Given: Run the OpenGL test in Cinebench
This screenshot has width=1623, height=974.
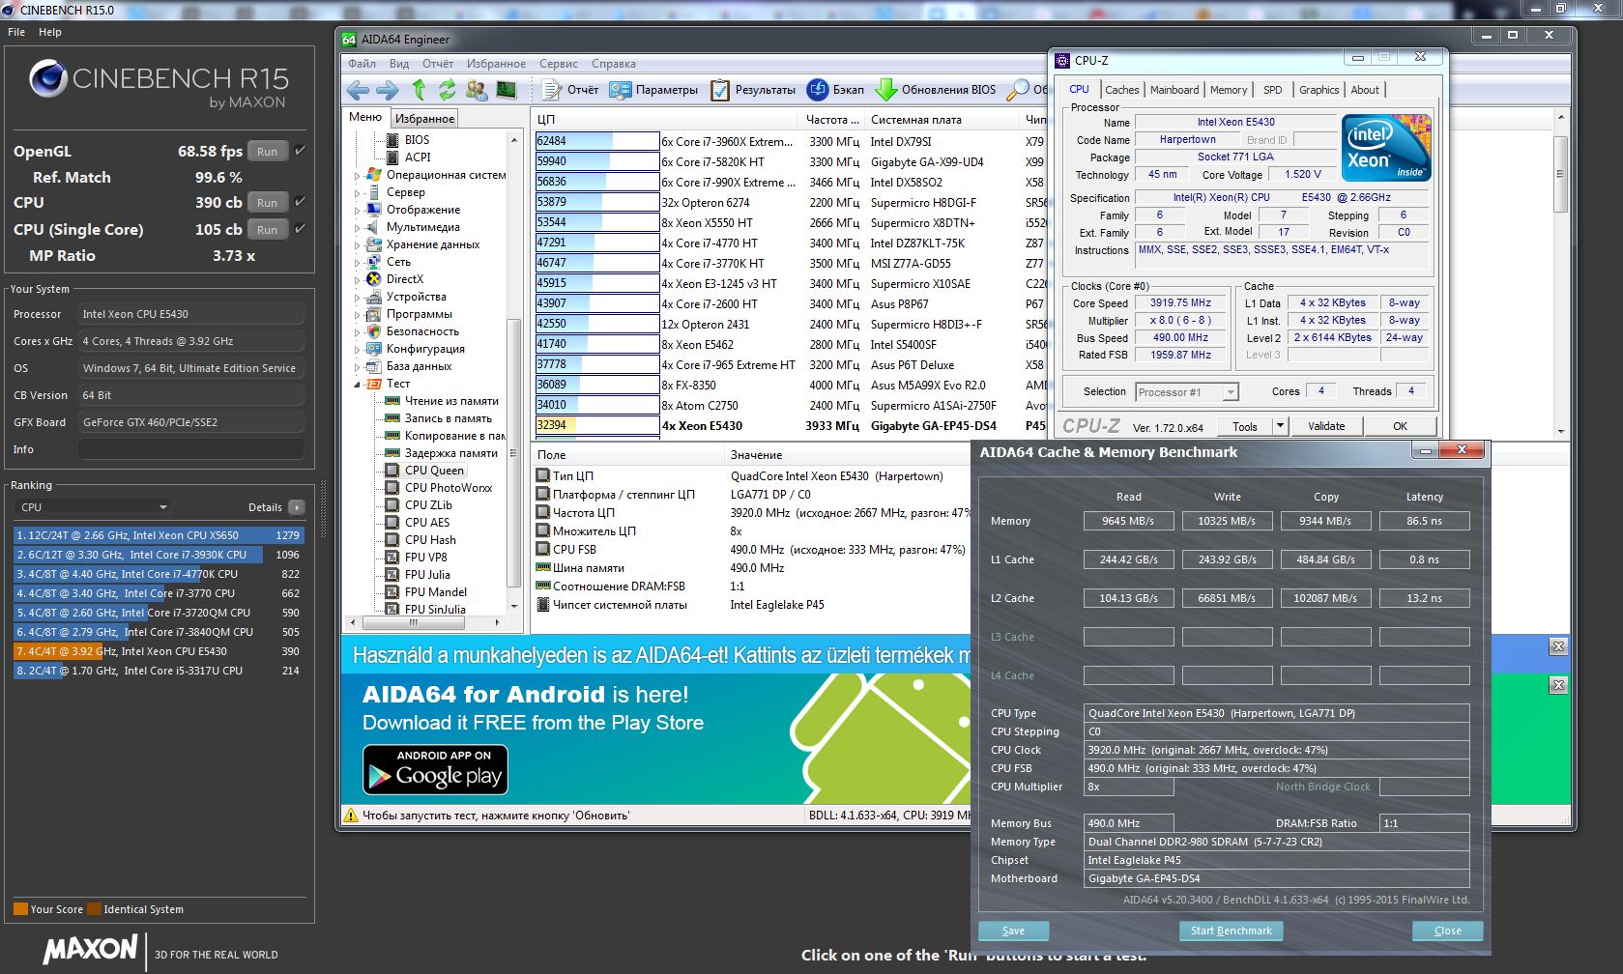Looking at the screenshot, I should [x=268, y=152].
